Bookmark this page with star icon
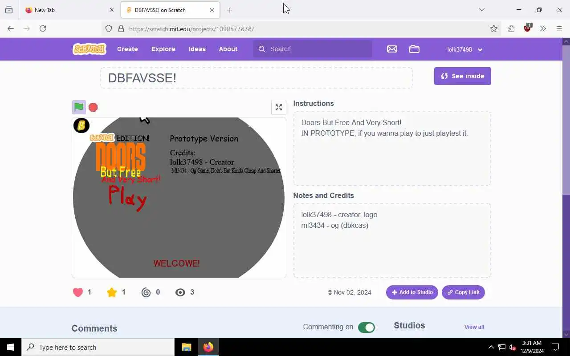The width and height of the screenshot is (570, 356). click(494, 28)
